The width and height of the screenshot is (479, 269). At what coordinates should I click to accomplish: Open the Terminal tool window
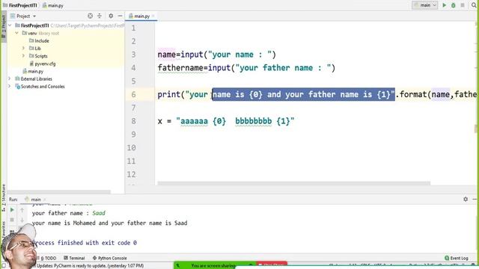click(x=74, y=258)
